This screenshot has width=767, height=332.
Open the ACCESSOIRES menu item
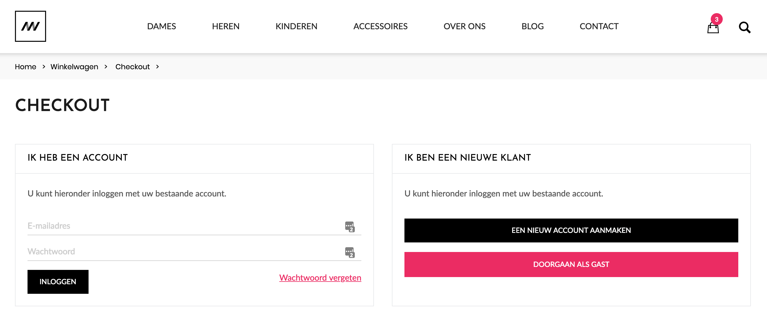[x=381, y=26]
